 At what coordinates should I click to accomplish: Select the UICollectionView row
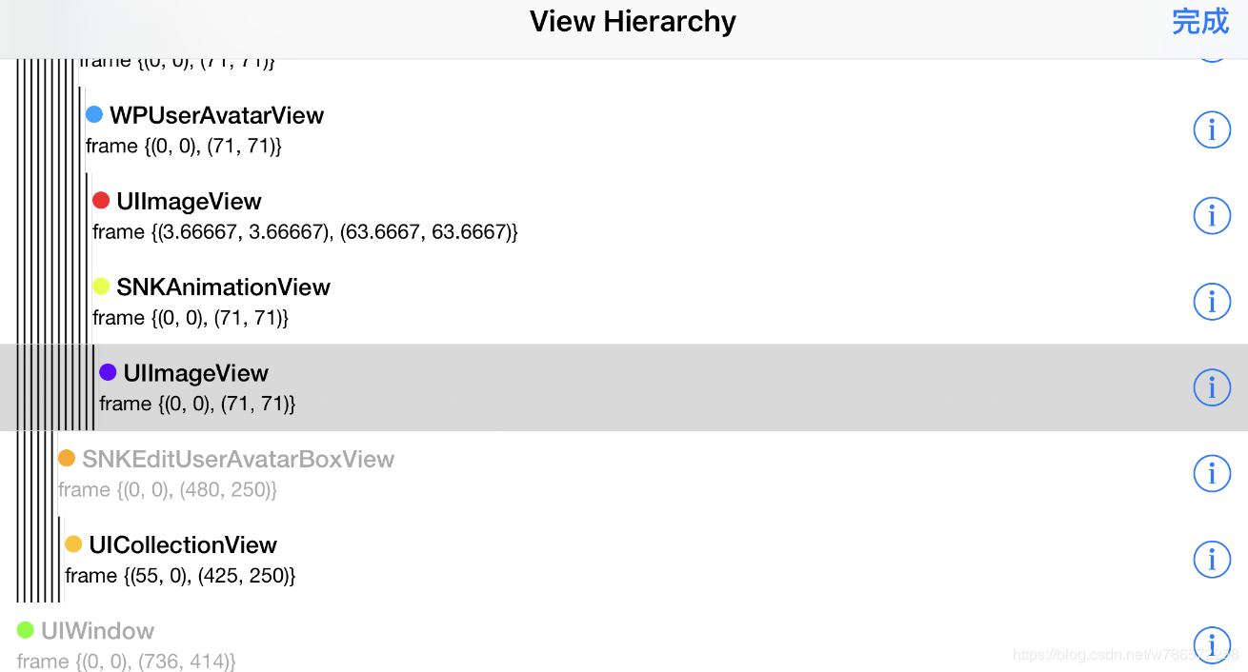point(624,560)
